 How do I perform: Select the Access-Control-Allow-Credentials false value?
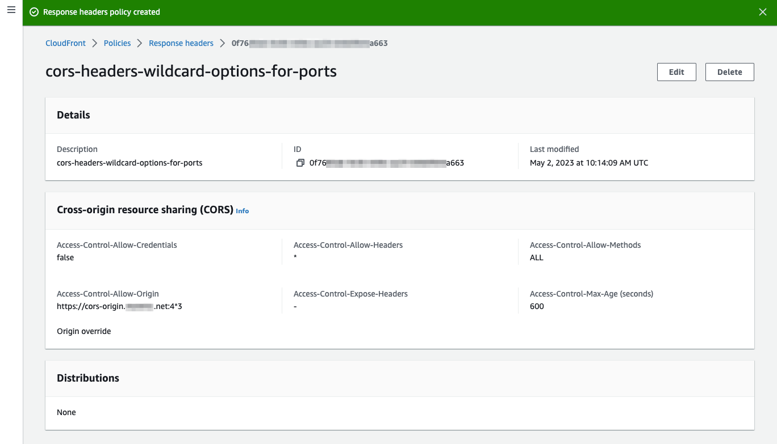click(65, 257)
